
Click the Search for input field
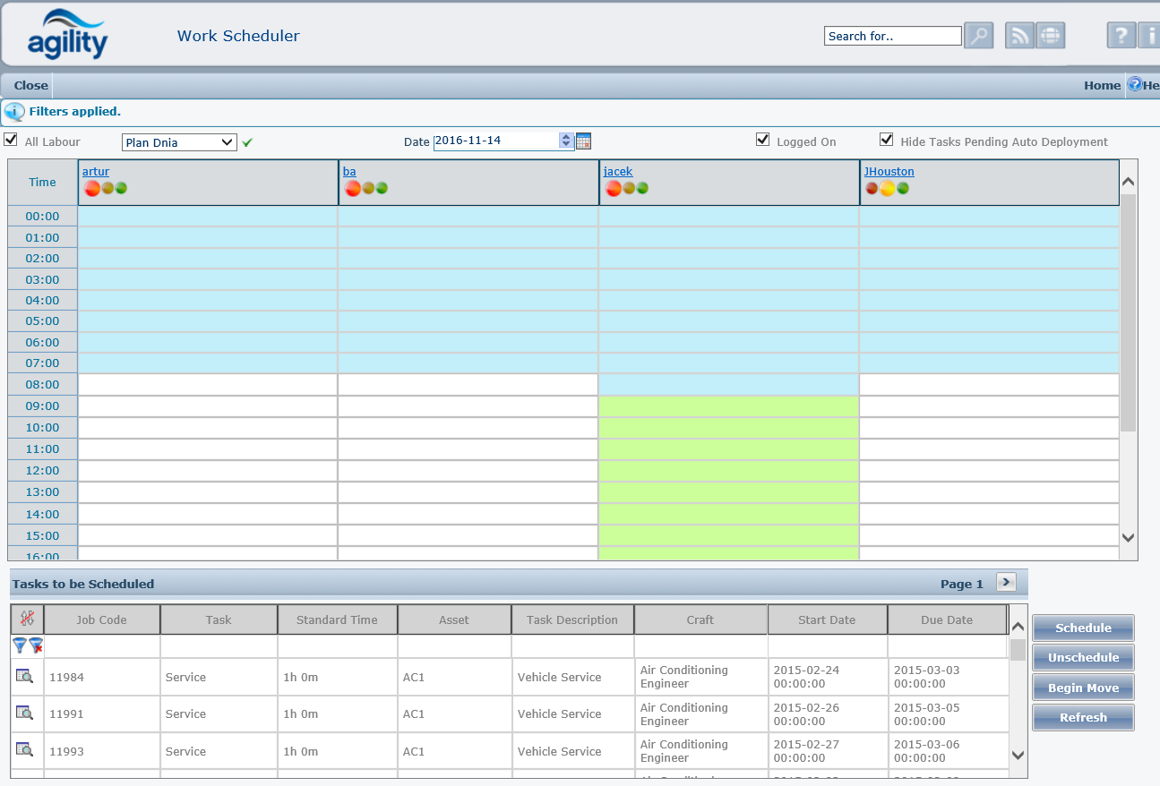point(892,36)
